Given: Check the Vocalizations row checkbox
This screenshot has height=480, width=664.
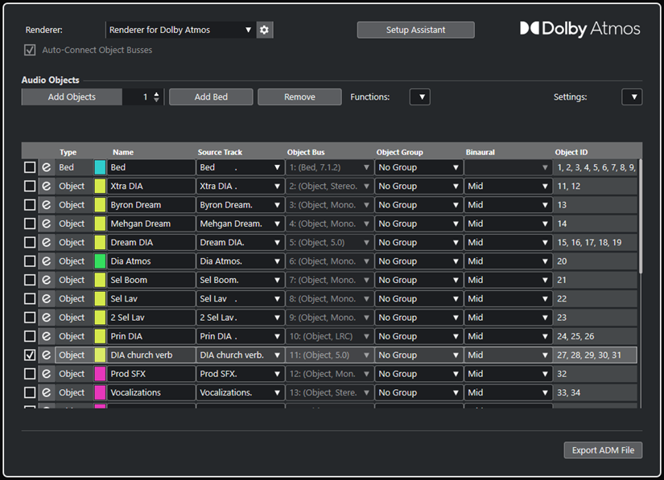Looking at the screenshot, I should coord(30,392).
